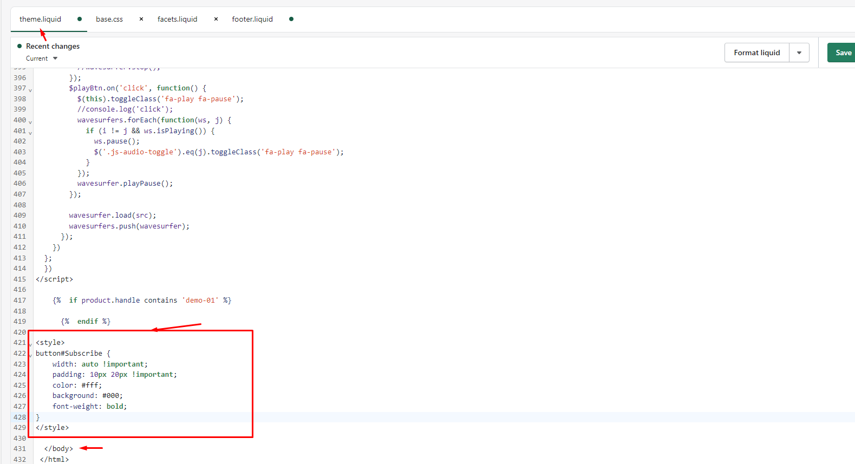The image size is (855, 464).
Task: Open the footer.liquid tab
Action: pyautogui.click(x=252, y=19)
